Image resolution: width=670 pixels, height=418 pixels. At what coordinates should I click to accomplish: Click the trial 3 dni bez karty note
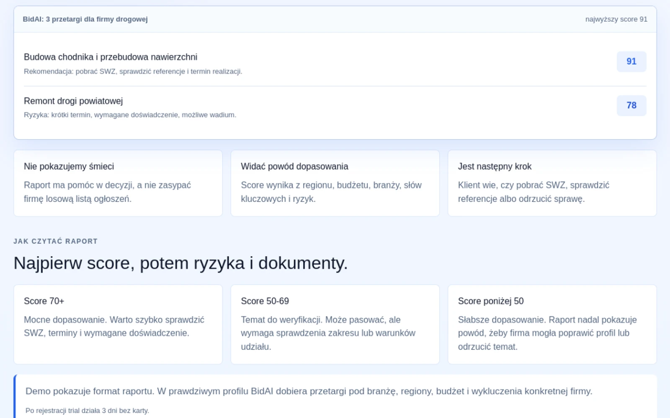click(x=87, y=410)
